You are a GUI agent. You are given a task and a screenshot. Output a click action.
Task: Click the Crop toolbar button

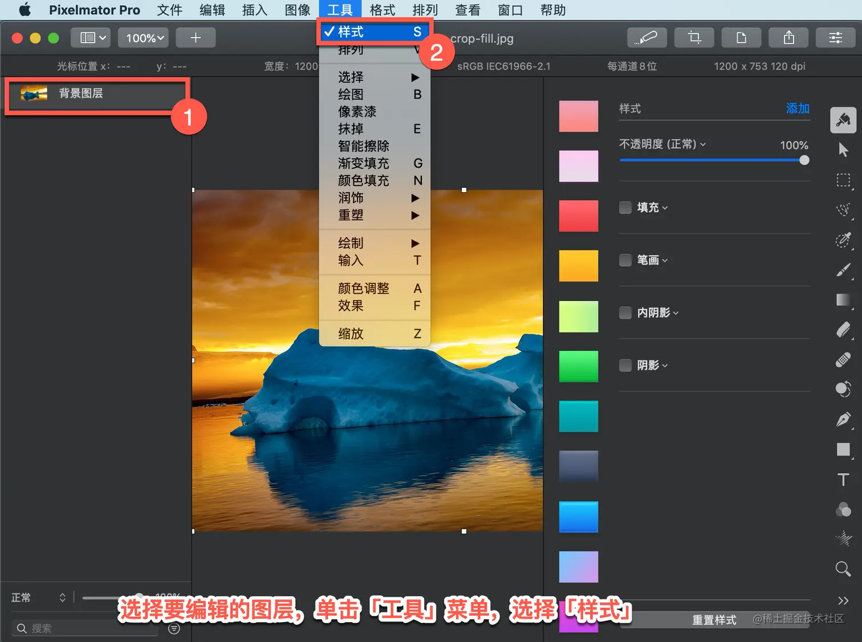click(694, 38)
